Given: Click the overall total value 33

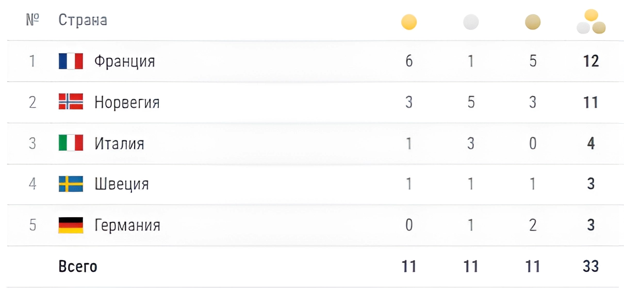Looking at the screenshot, I should tap(591, 266).
